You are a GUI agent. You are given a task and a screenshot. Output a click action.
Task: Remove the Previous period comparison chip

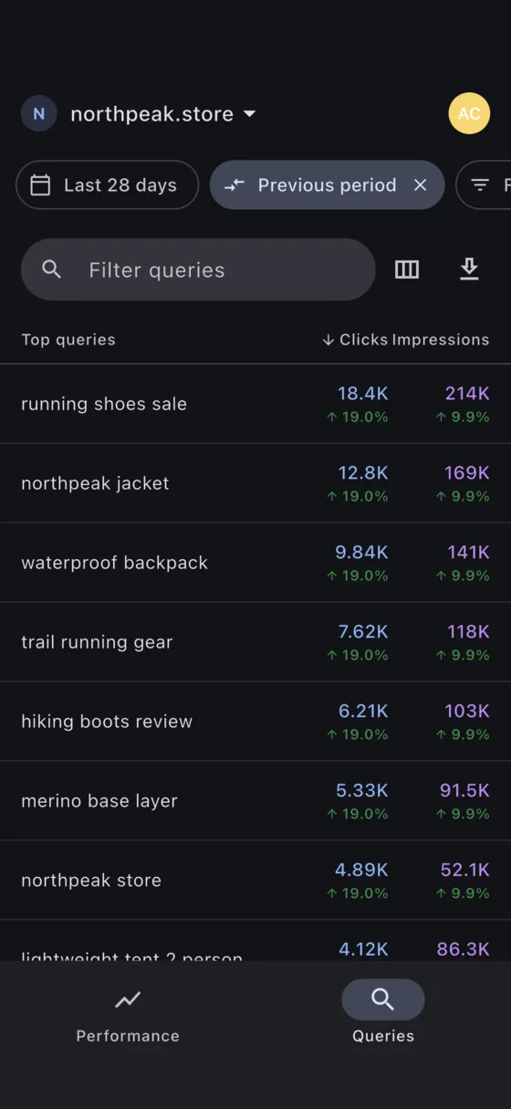[420, 185]
